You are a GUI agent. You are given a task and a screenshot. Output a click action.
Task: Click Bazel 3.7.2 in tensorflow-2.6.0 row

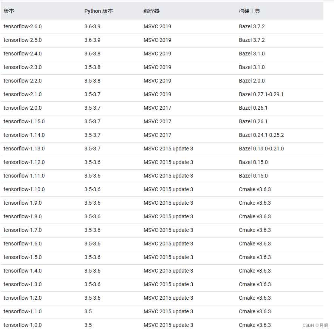coord(252,26)
